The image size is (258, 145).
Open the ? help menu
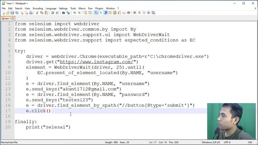pyautogui.click(x=118, y=8)
